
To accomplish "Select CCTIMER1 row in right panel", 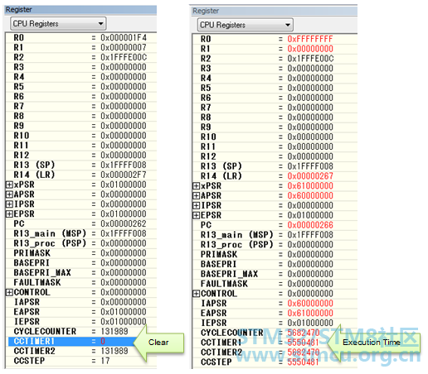I will [x=275, y=343].
